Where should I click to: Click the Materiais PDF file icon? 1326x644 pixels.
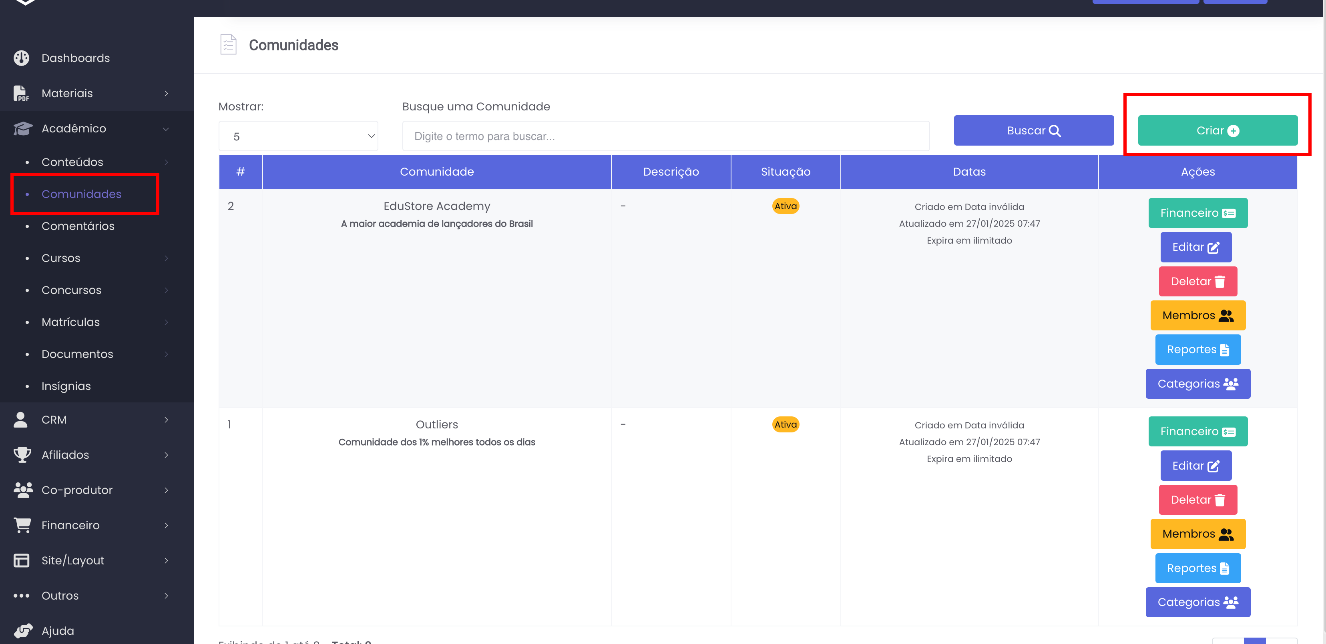pos(20,94)
